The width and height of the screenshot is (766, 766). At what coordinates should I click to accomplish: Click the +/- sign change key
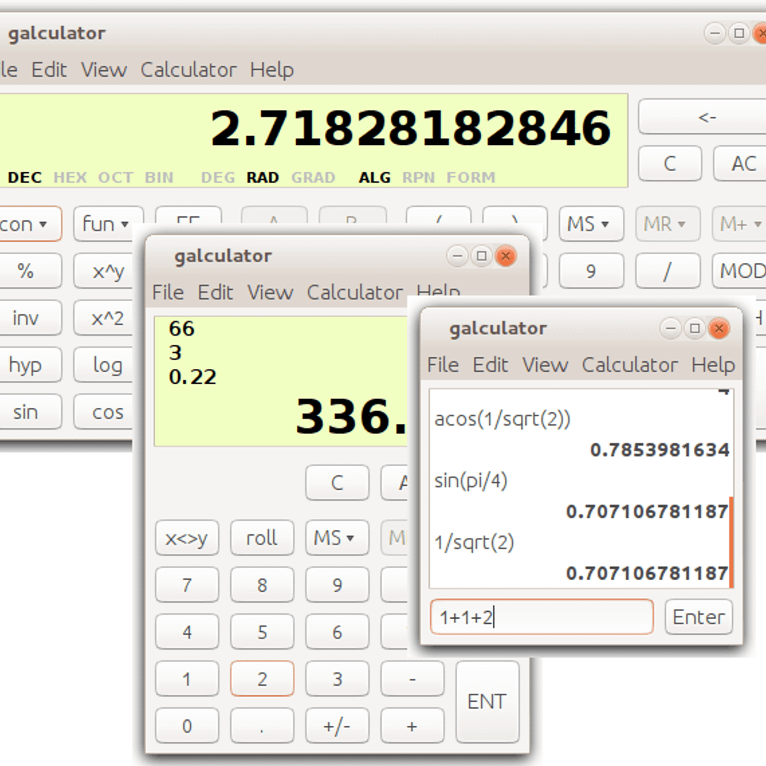[x=337, y=726]
